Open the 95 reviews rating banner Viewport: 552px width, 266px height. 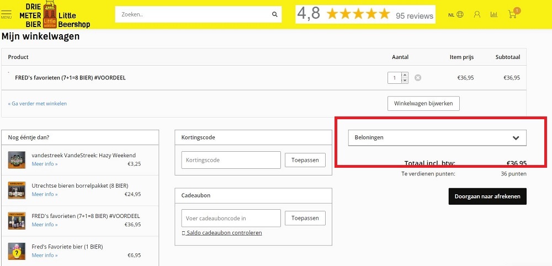[x=365, y=15]
